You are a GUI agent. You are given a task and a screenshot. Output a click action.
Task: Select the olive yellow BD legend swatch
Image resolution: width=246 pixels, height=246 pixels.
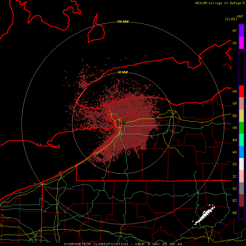(241, 116)
